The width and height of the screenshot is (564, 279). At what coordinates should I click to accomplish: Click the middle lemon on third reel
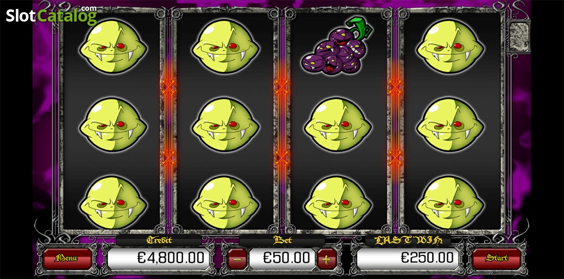tap(337, 124)
